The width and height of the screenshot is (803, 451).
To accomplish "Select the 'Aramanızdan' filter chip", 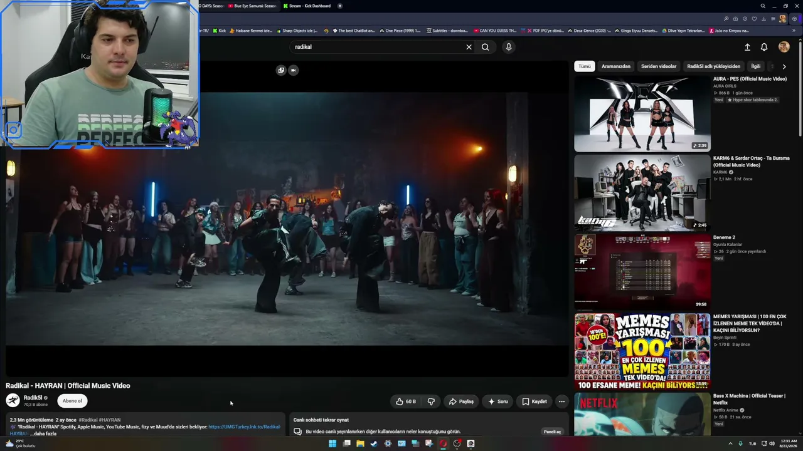I will pyautogui.click(x=616, y=66).
